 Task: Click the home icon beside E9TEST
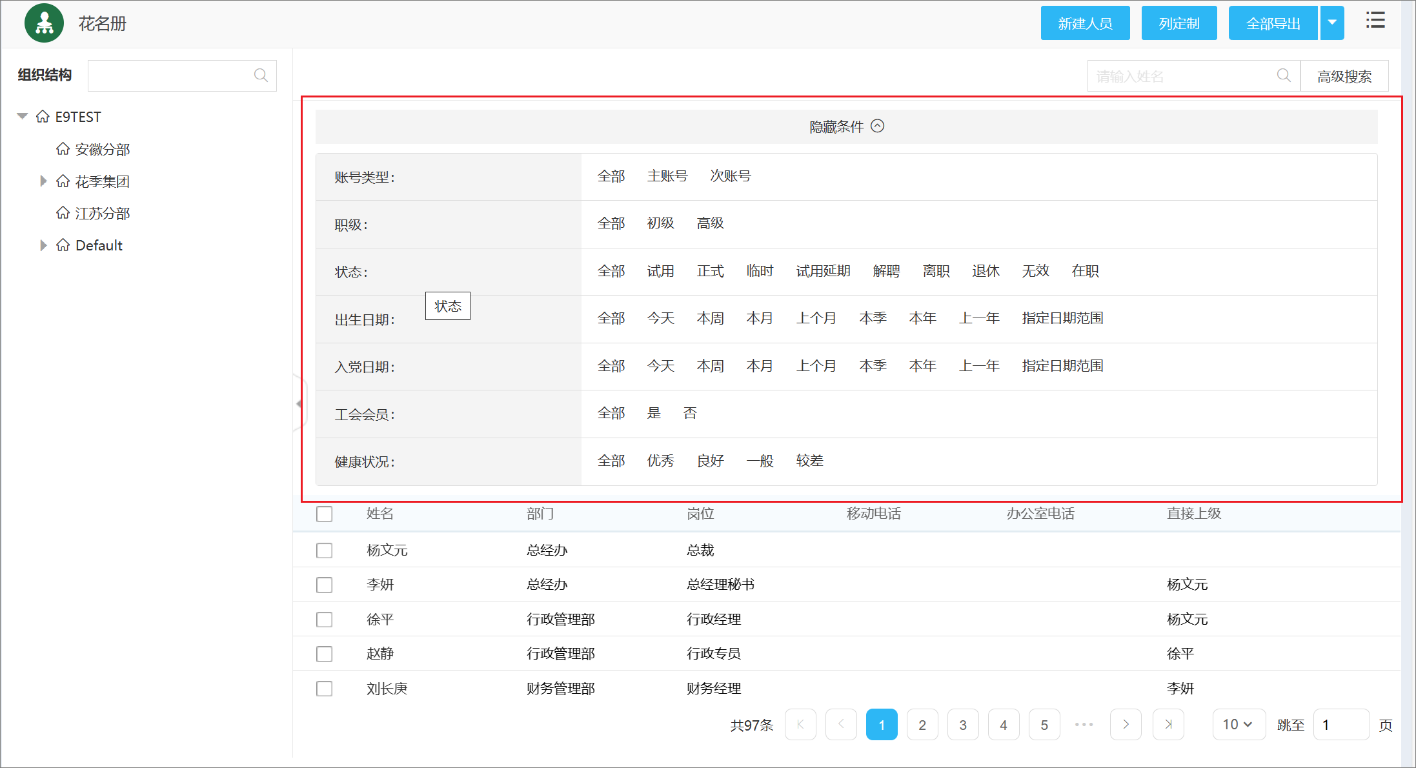pos(43,117)
